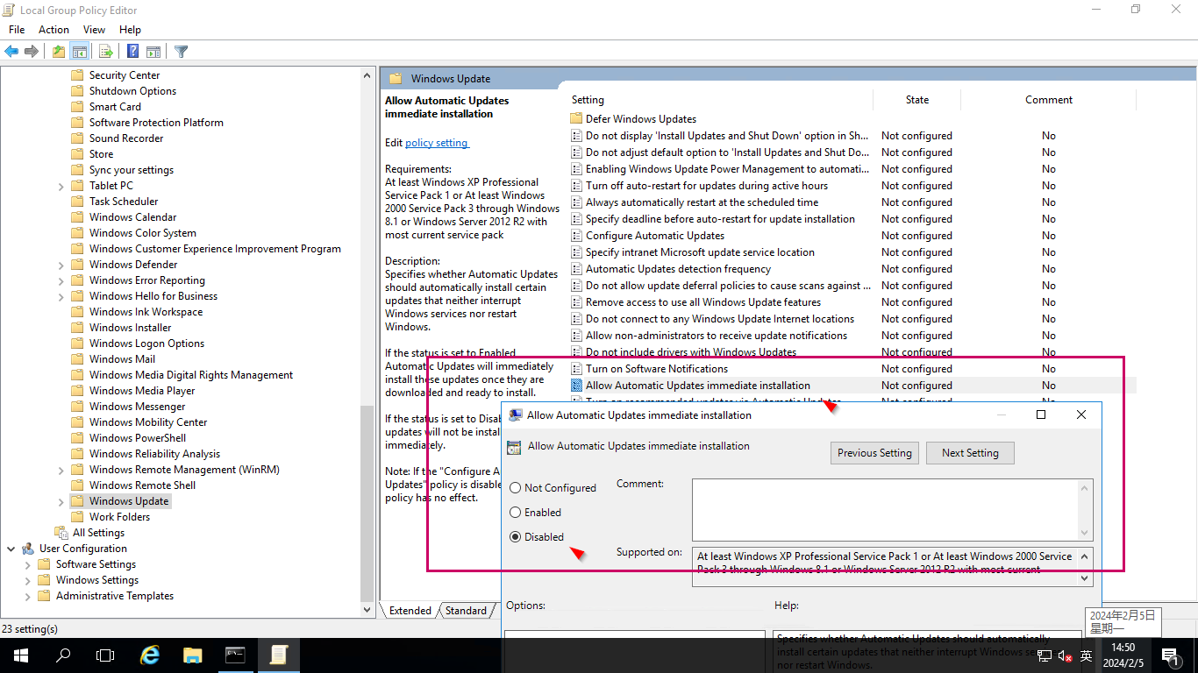Select the Work Folders tree item
1198x673 pixels.
click(x=119, y=517)
